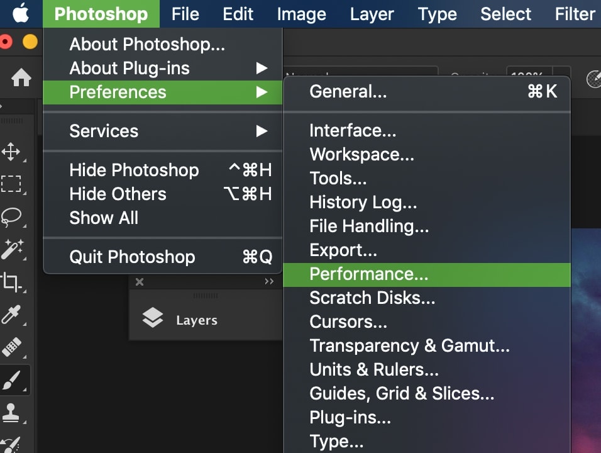
Task: Open Scratch Disks... preferences
Action: 427,298
